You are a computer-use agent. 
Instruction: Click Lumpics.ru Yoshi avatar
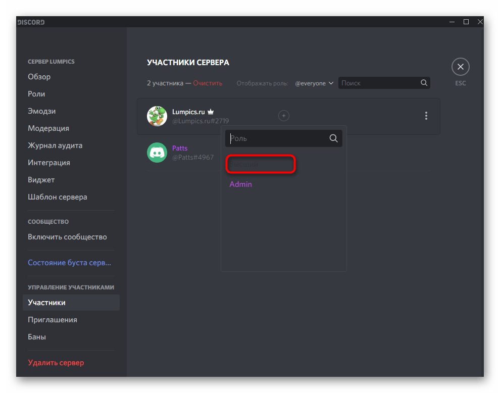coord(157,116)
